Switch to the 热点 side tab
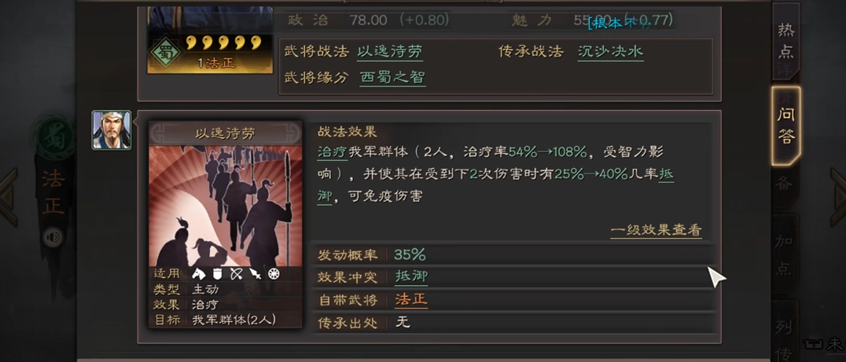 point(785,41)
